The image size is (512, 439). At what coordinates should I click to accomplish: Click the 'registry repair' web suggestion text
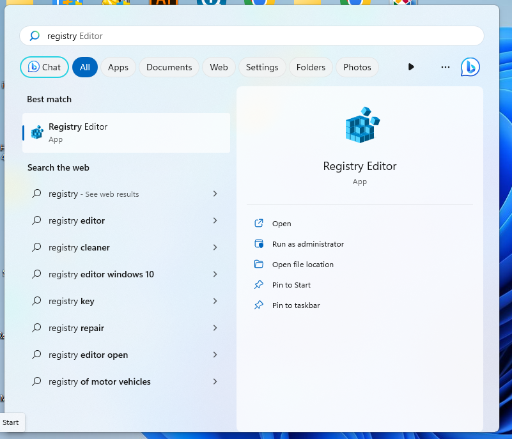coord(77,328)
